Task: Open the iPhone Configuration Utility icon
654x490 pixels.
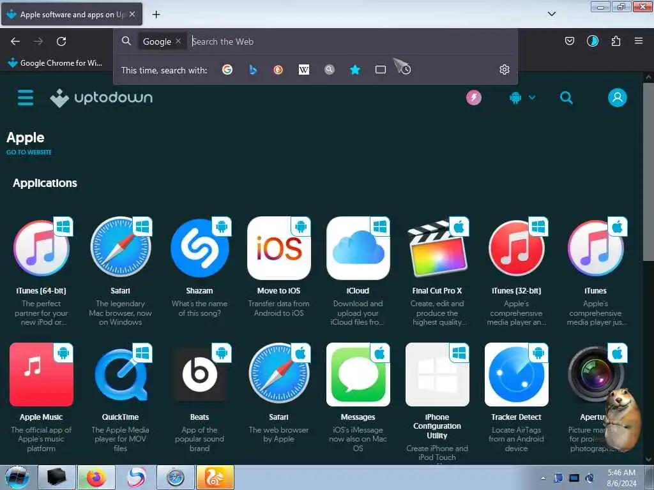Action: click(437, 375)
